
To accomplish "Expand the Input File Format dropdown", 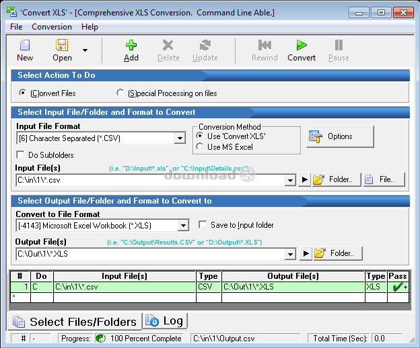I will click(180, 138).
